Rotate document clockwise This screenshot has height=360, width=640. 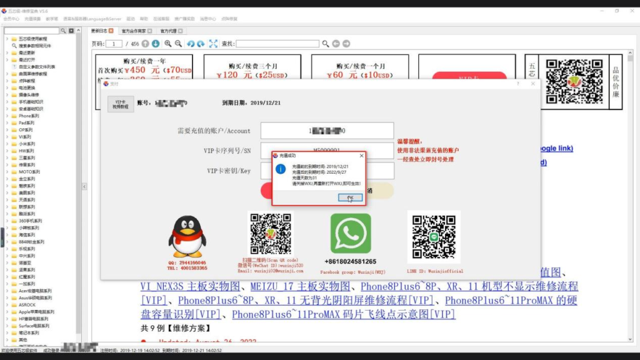[x=201, y=44]
